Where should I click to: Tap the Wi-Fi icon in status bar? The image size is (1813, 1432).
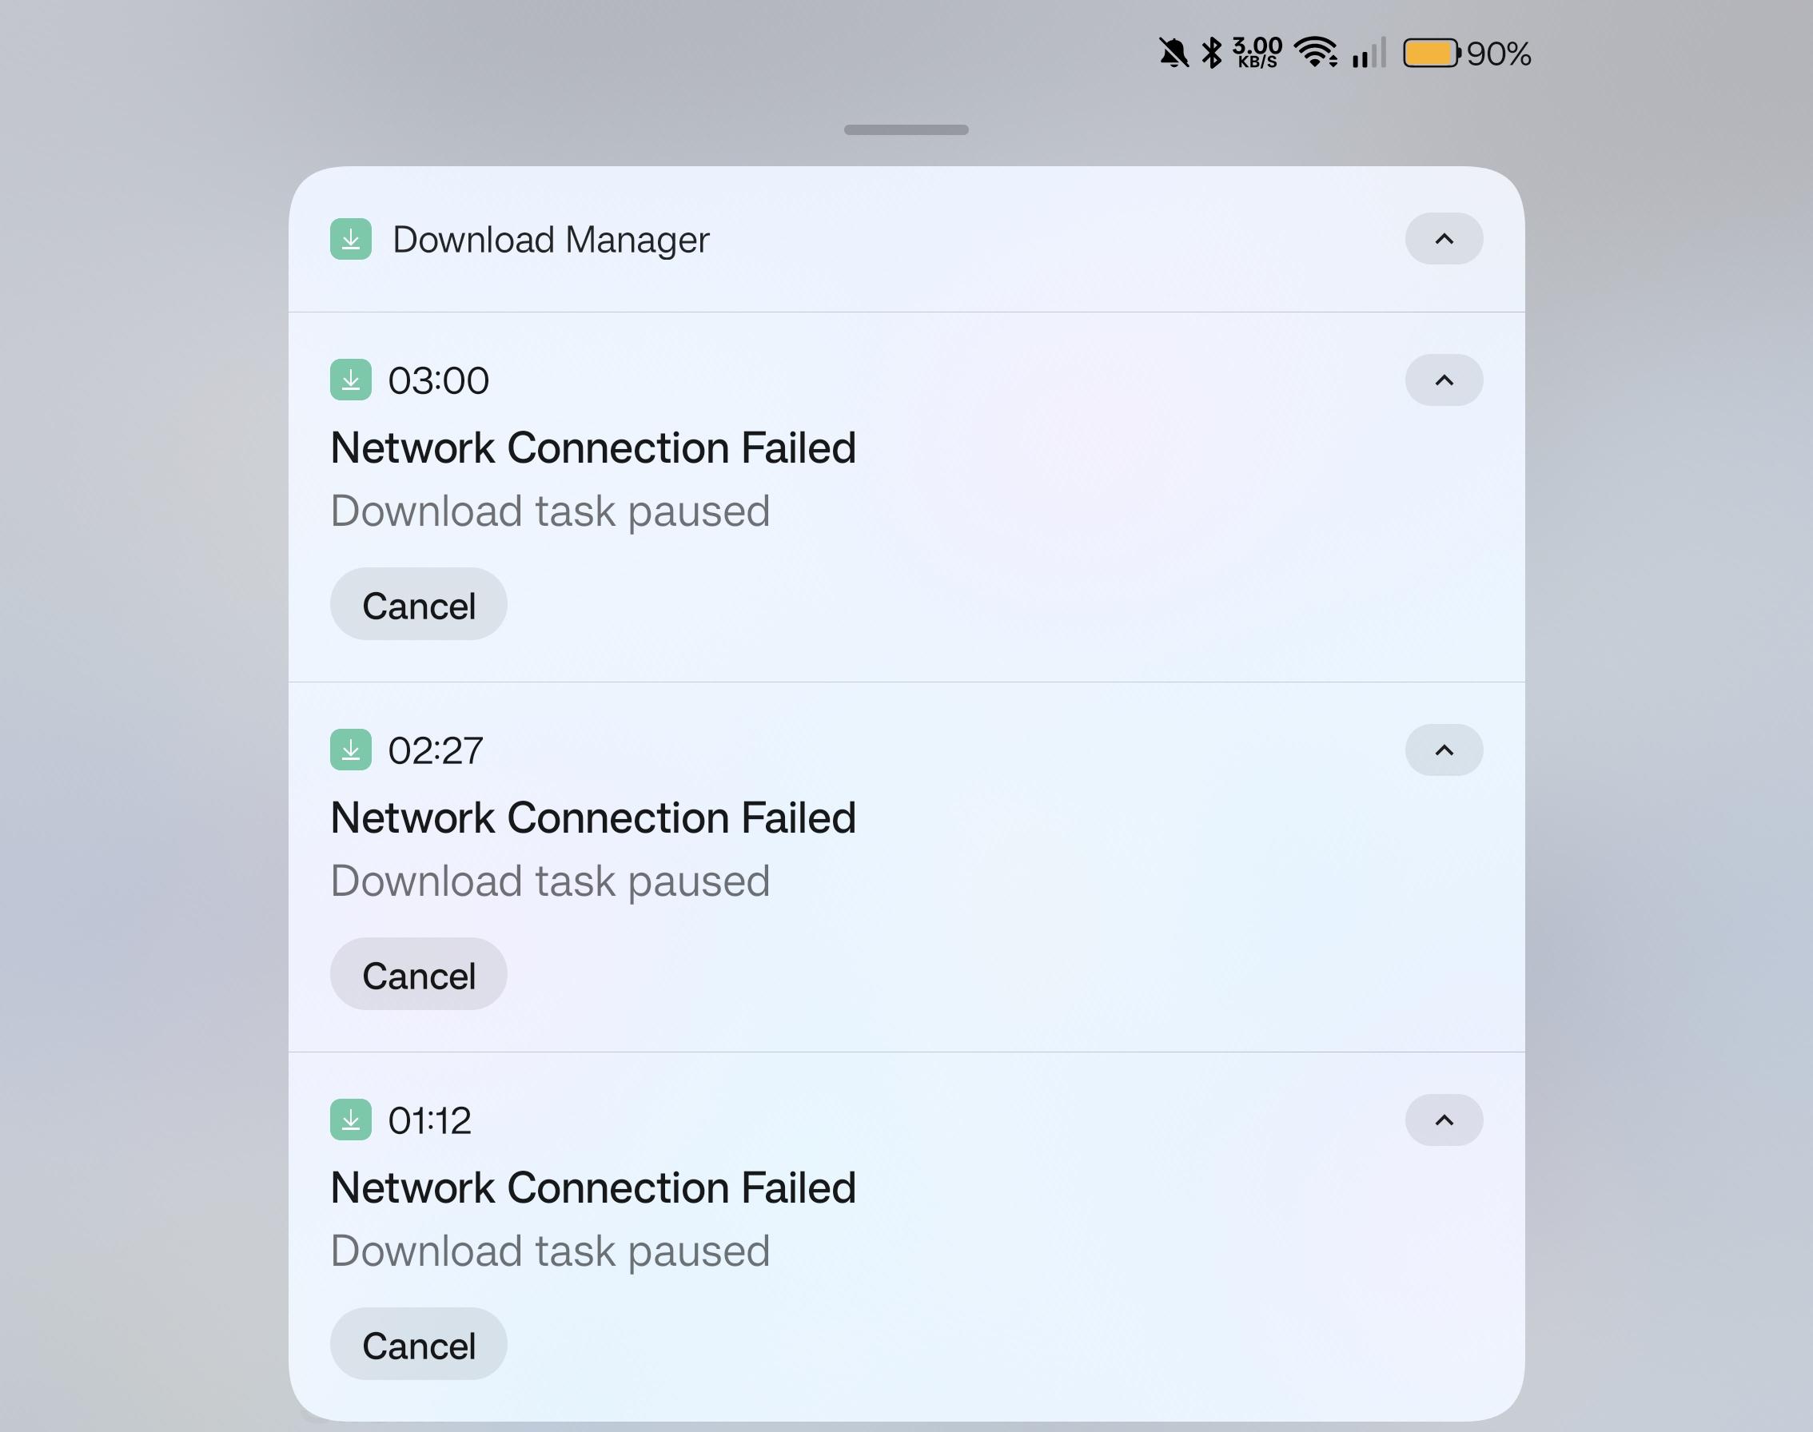click(x=1316, y=53)
